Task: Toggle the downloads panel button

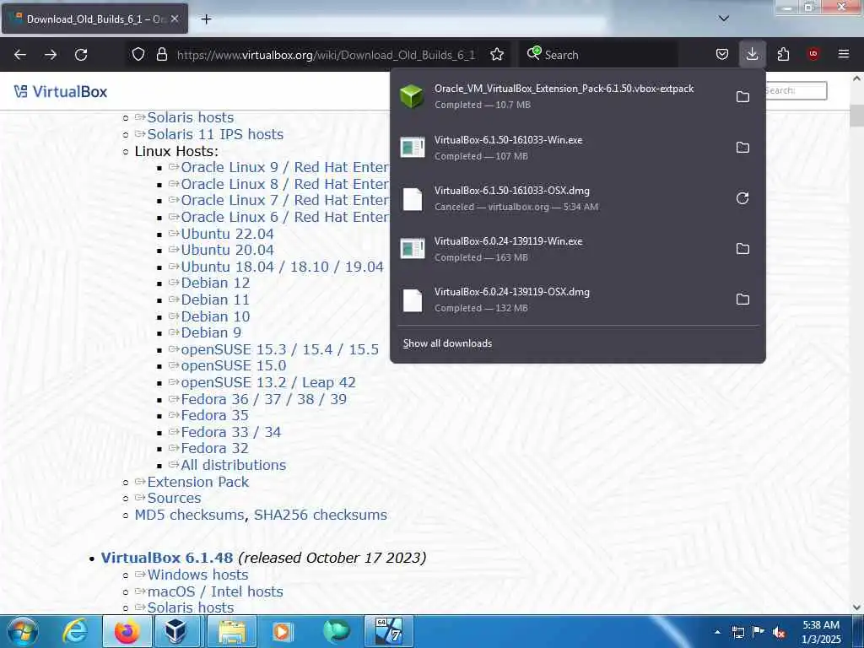Action: tap(752, 54)
